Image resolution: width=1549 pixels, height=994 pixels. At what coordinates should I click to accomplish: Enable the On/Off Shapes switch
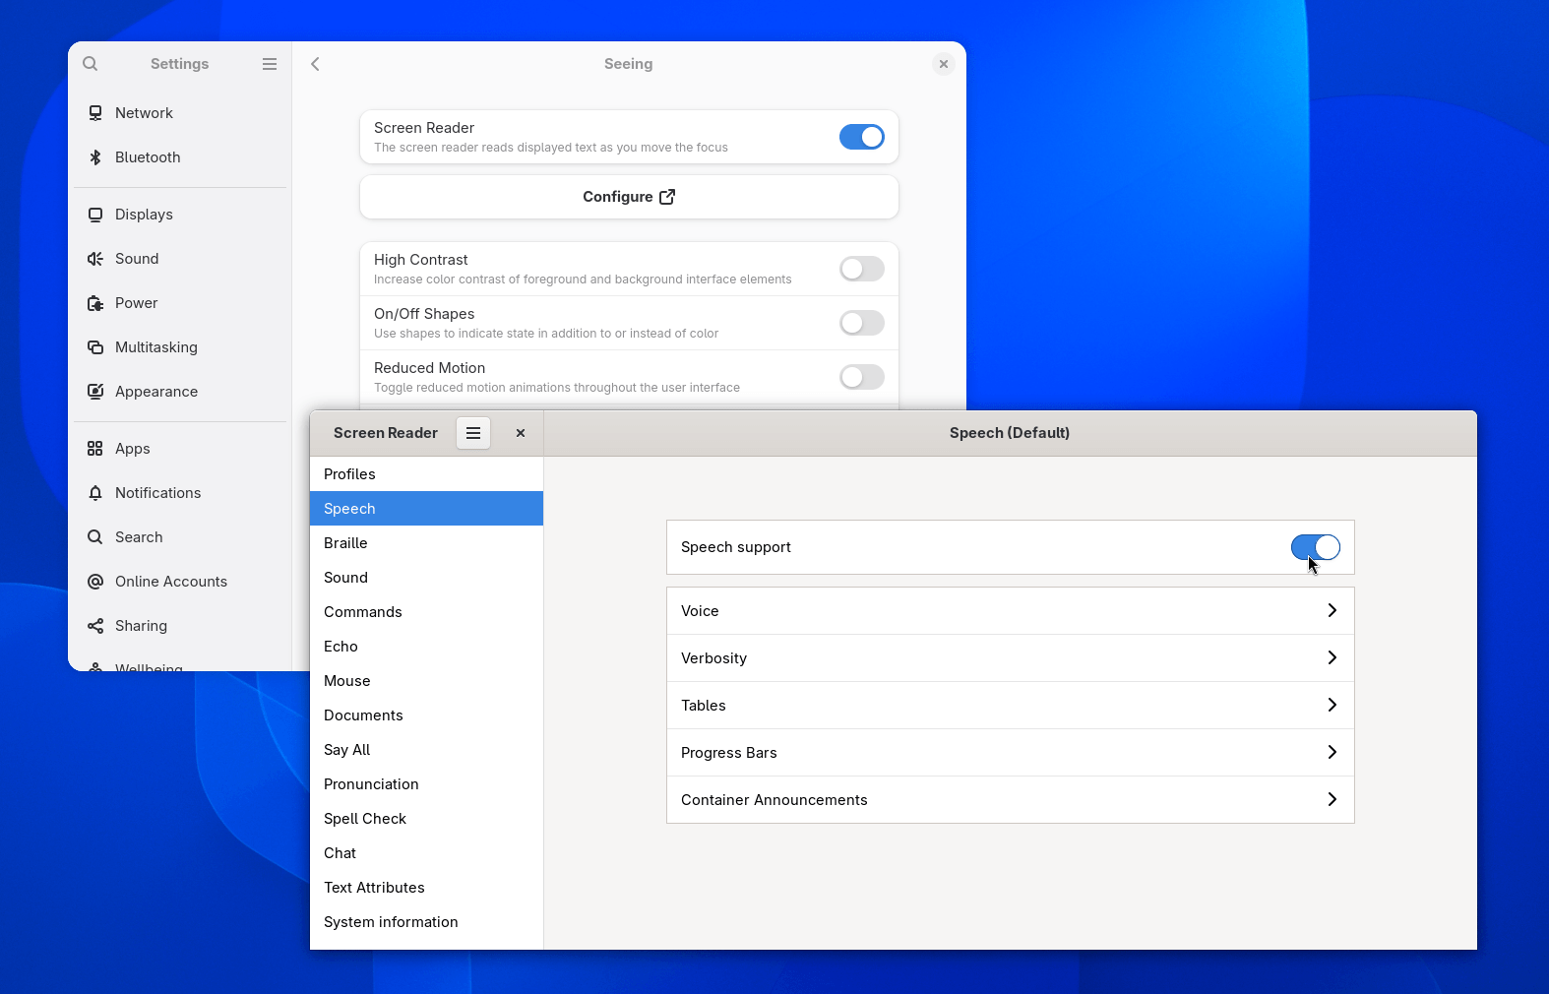862,323
